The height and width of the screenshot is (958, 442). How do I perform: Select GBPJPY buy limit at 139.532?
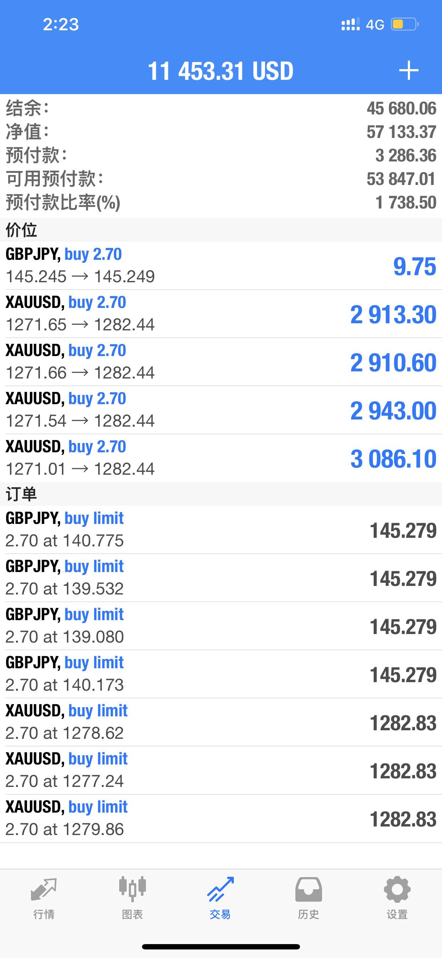[221, 578]
